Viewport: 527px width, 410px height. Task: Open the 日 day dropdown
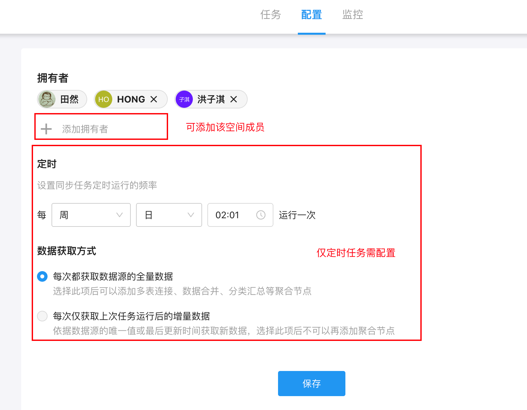tap(169, 215)
